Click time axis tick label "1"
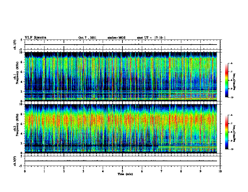The width and height of the screenshot is (248, 192). (x=44, y=171)
